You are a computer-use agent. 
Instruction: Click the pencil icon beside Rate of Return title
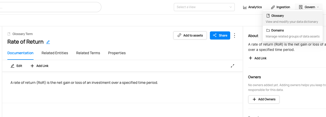pyautogui.click(x=48, y=42)
